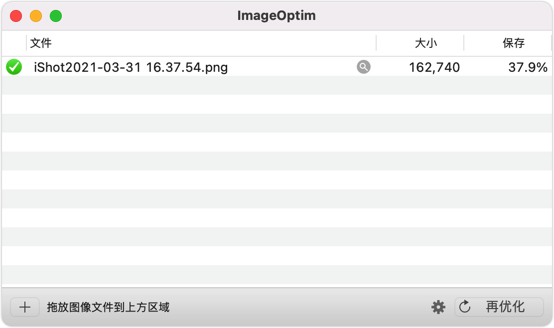Zoom the window with the green button
The width and height of the screenshot is (554, 328).
coord(56,16)
